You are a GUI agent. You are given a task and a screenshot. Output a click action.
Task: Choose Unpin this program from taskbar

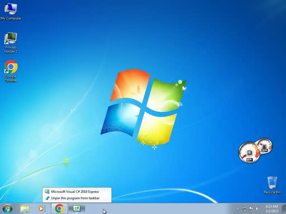coord(77,198)
